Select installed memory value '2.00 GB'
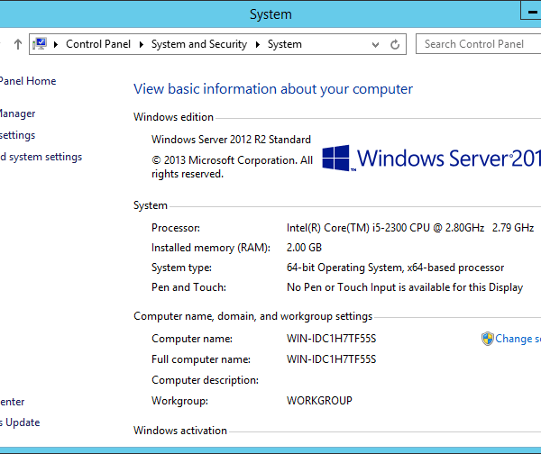 304,248
